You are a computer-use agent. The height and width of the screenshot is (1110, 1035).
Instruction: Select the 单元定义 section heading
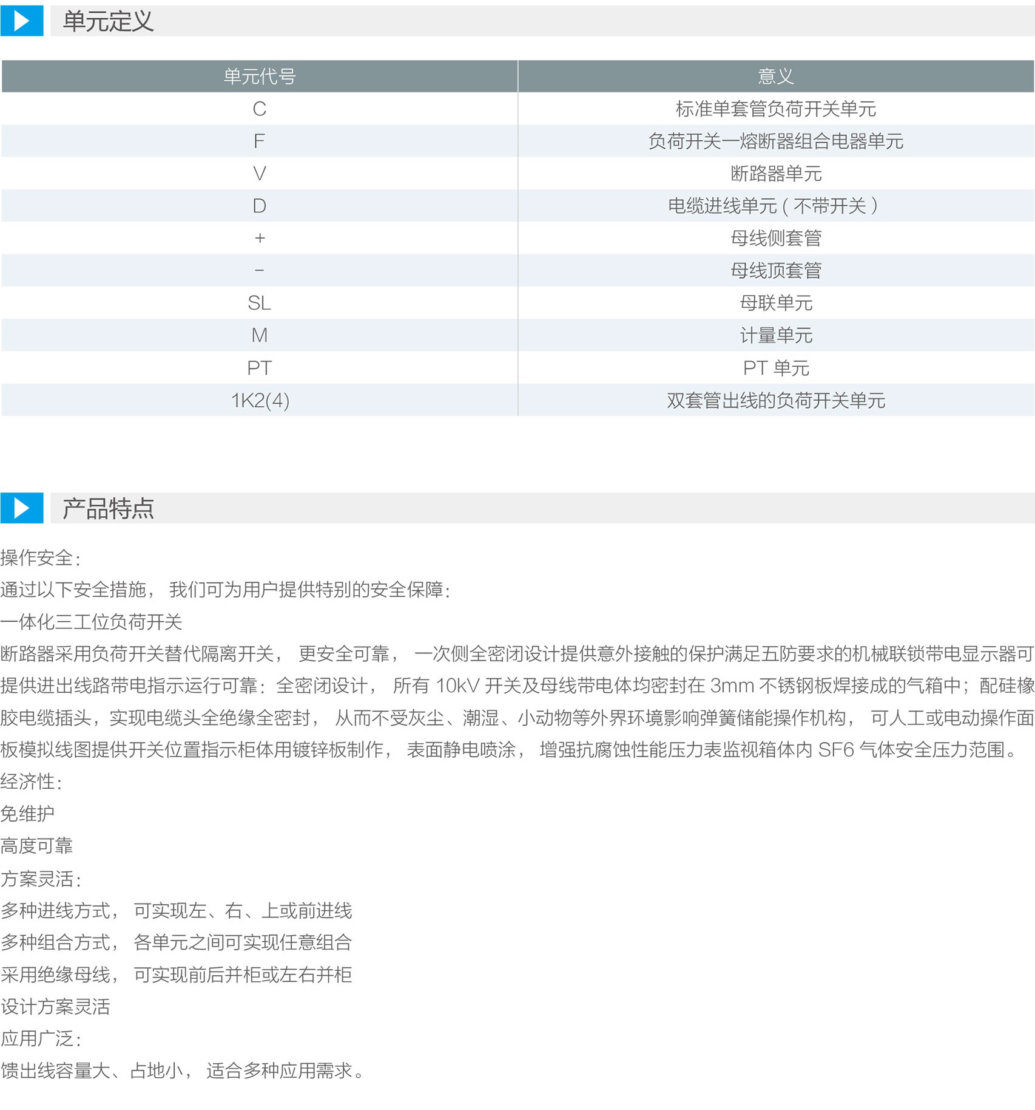(x=108, y=22)
